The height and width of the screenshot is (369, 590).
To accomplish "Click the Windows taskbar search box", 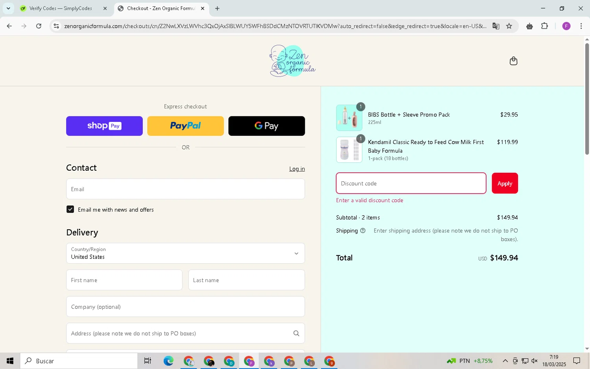I will coord(79,361).
